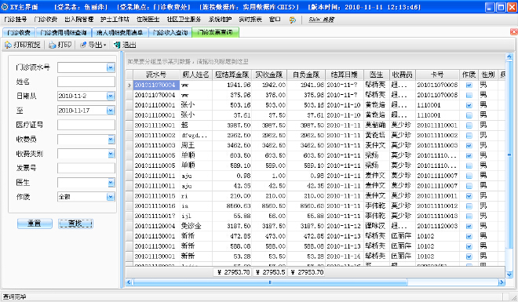Sort by 结算日期 column header
Image resolution: width=518 pixels, height=302 pixels.
pos(345,75)
